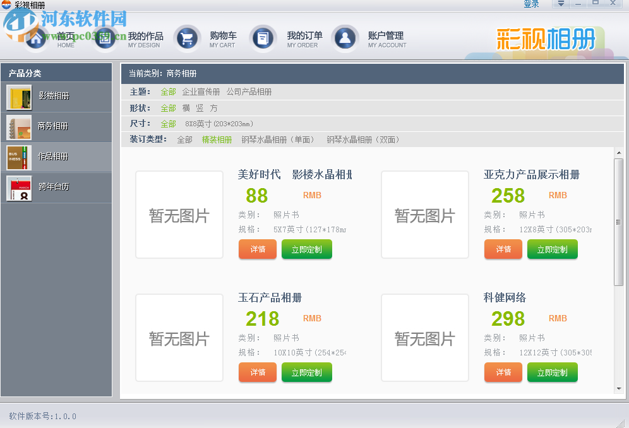Open My Order (我的订单) icon
Image resolution: width=629 pixels, height=428 pixels.
(x=263, y=37)
